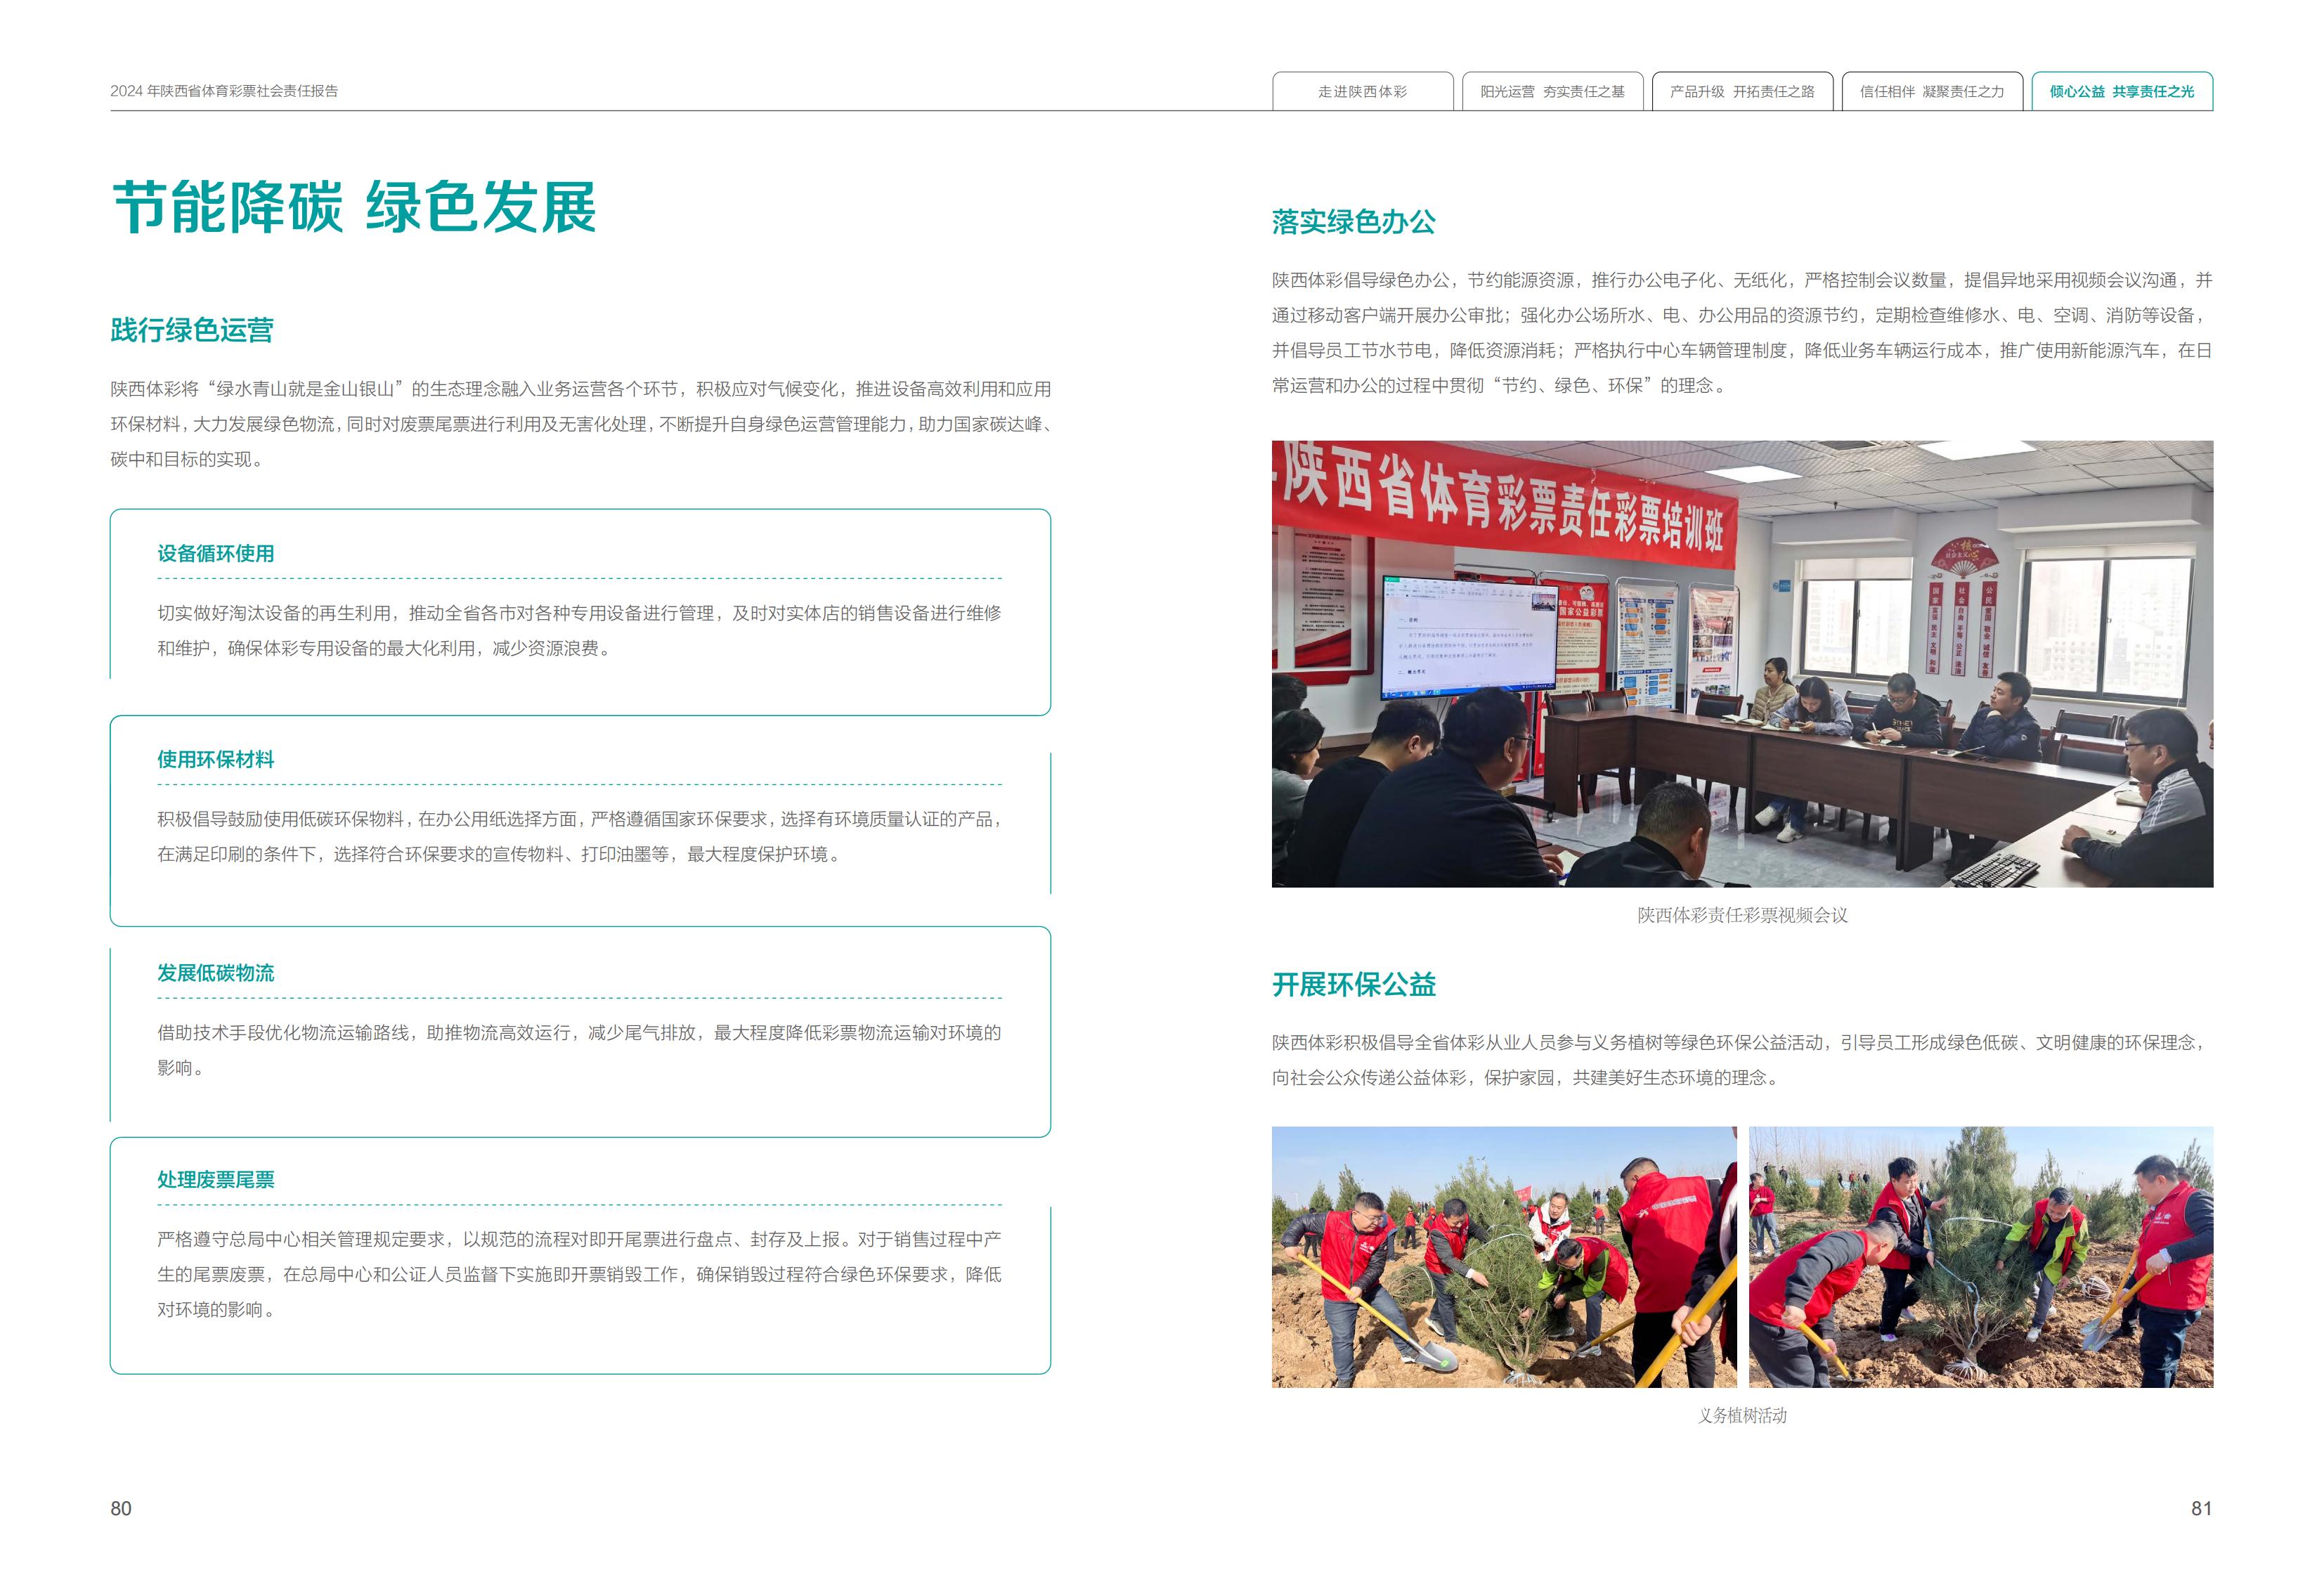
Task: Select the 倾心公益 共享责任之光 tab
Action: pos(2122,91)
